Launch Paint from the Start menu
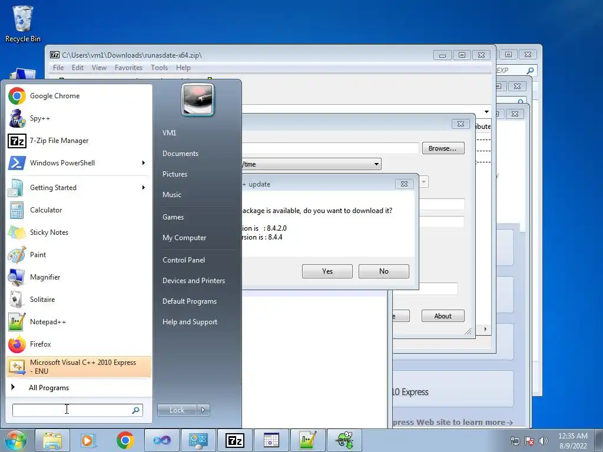The height and width of the screenshot is (452, 603). (79, 254)
